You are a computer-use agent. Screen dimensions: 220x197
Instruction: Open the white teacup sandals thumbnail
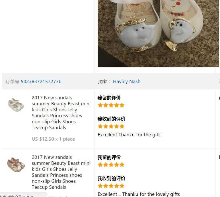click(x=16, y=105)
